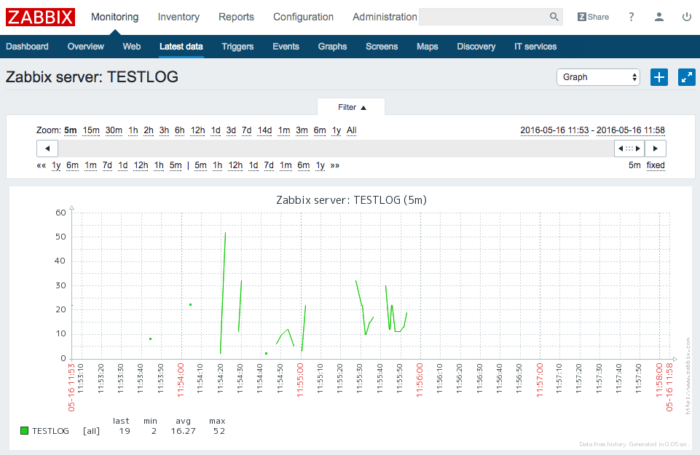This screenshot has height=455, width=700.
Task: Click the TESTLOG green legend swatch
Action: click(x=24, y=431)
